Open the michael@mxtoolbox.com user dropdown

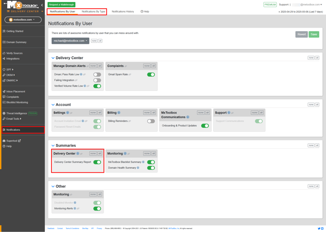[70, 41]
